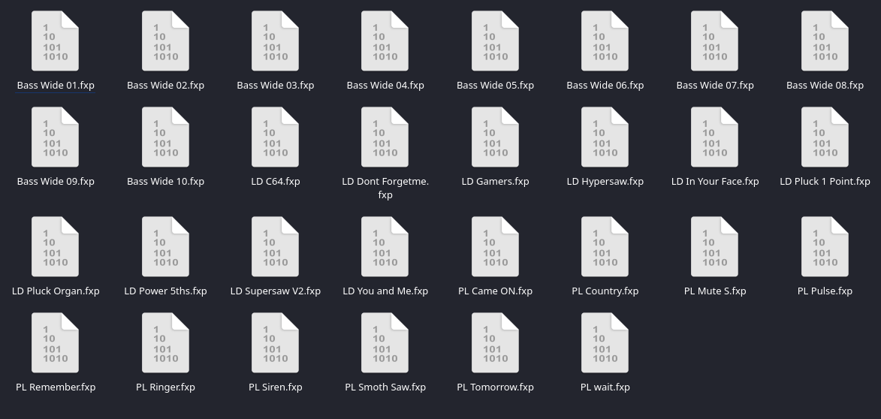Click the 'Bass Wide 04.fxp' filename text
The image size is (881, 419).
pyautogui.click(x=385, y=86)
